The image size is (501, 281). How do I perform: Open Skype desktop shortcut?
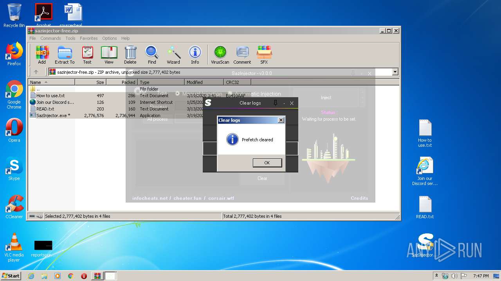14,169
